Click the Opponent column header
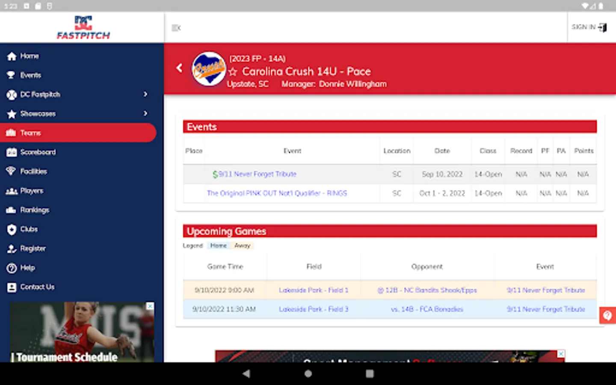The image size is (616, 385). click(427, 267)
